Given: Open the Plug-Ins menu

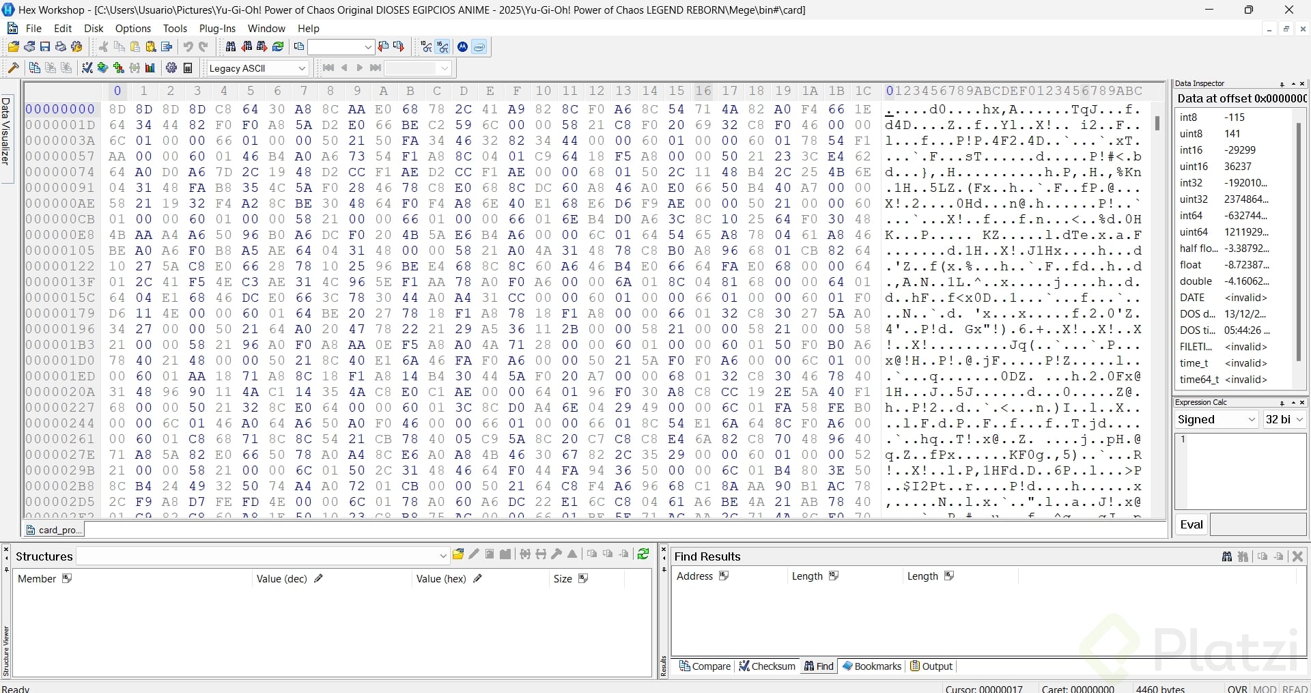Looking at the screenshot, I should pyautogui.click(x=217, y=29).
